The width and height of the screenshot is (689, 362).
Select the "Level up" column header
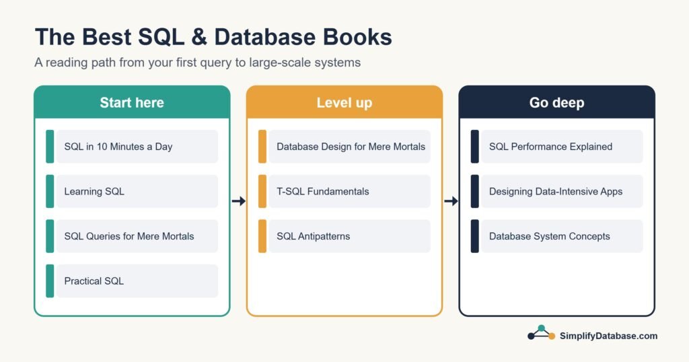(x=344, y=102)
